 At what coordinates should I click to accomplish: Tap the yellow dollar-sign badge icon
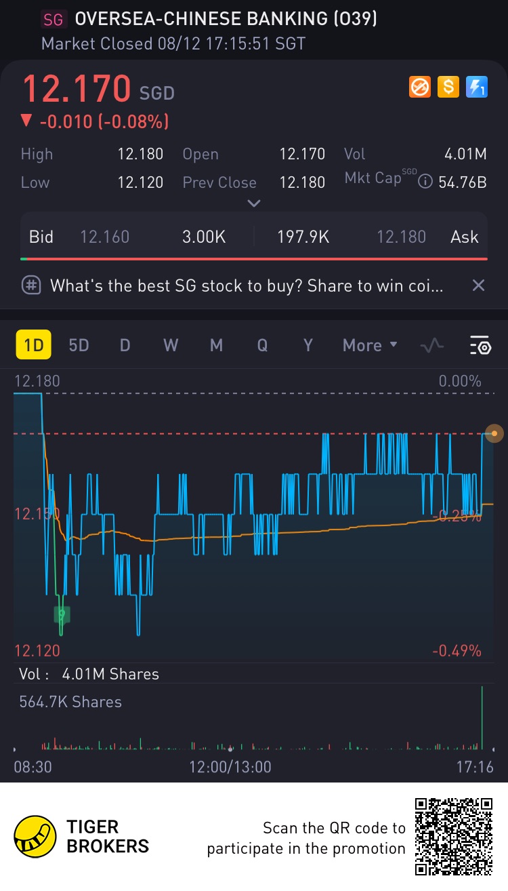click(x=448, y=87)
